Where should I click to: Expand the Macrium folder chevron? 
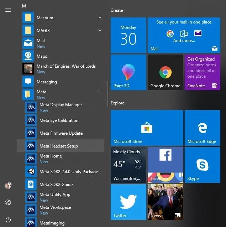pos(100,17)
